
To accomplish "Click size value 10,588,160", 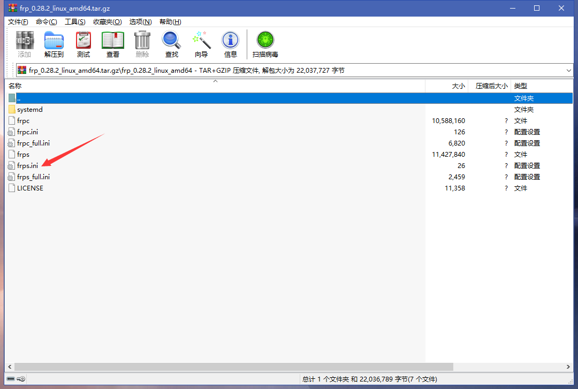I will click(448, 120).
